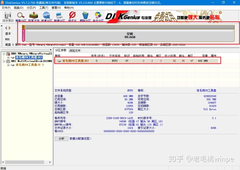
Task: Choose the 新建分区 new partition icon
Action: (59, 17)
